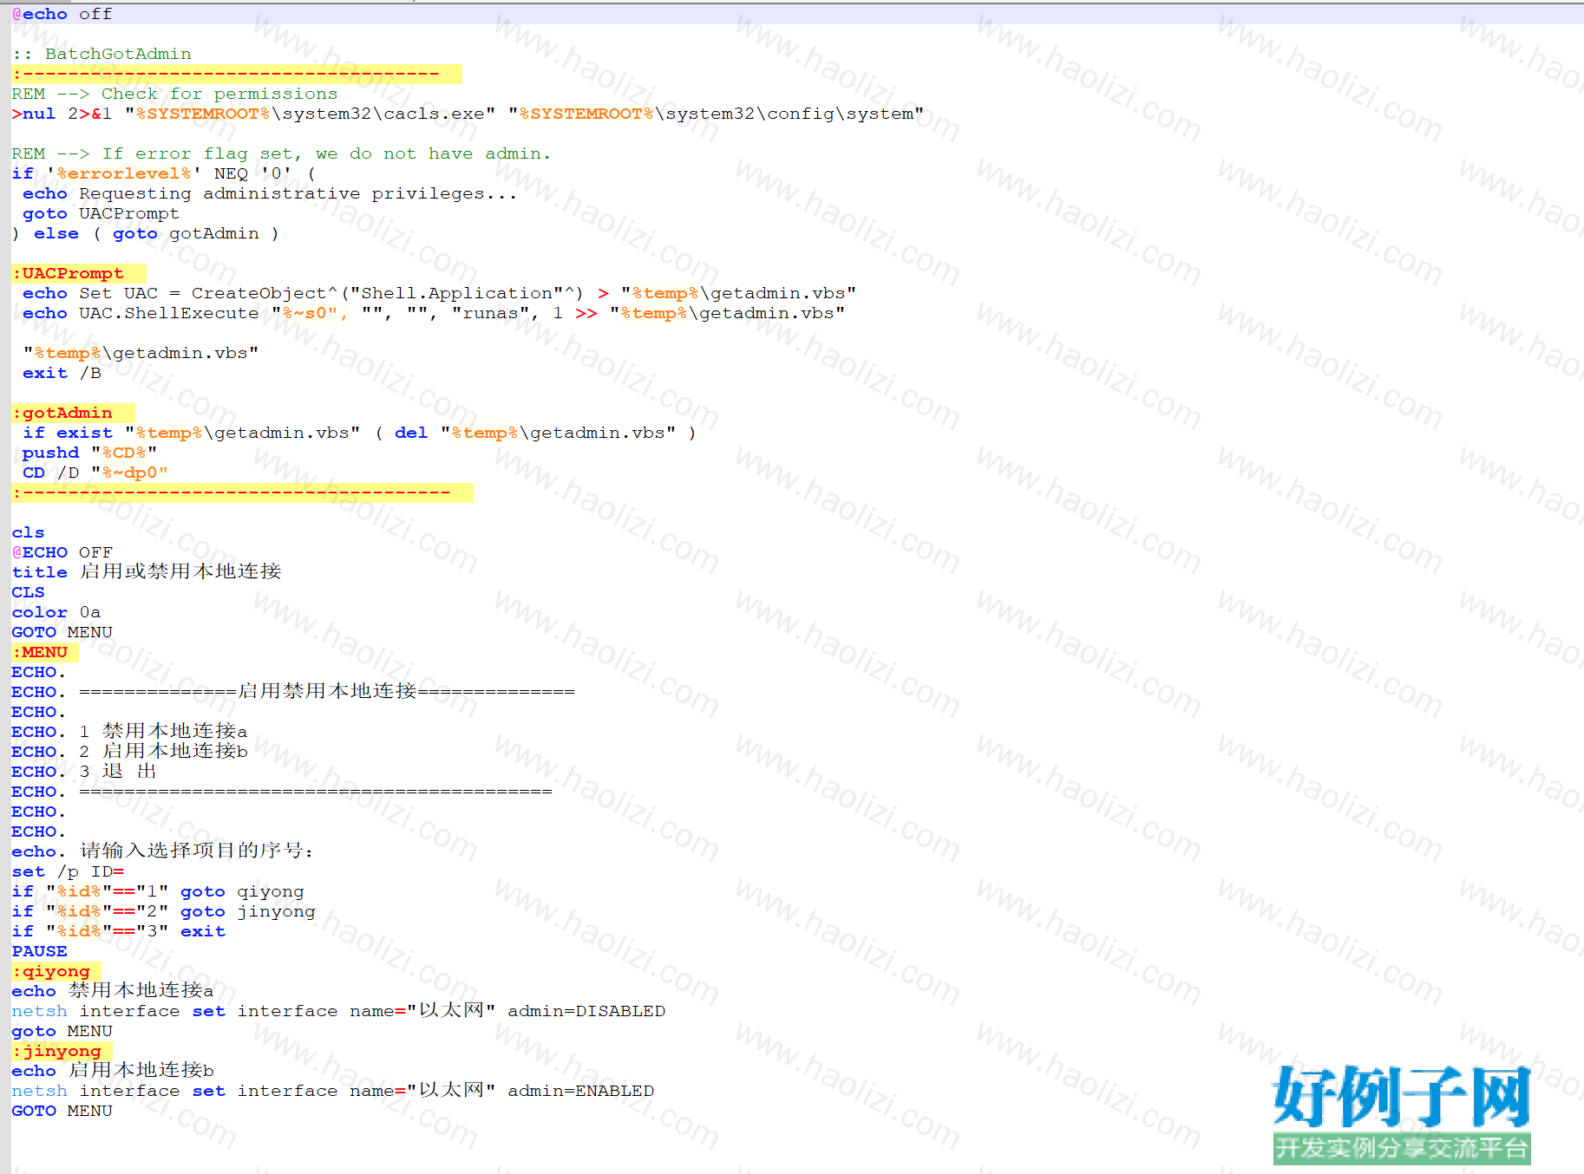Select the ':MENU' label
The image size is (1584, 1174).
tap(39, 652)
